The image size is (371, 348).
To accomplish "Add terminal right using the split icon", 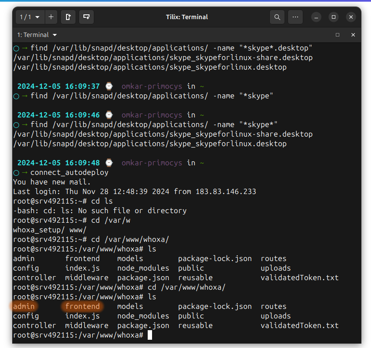I will pos(68,17).
